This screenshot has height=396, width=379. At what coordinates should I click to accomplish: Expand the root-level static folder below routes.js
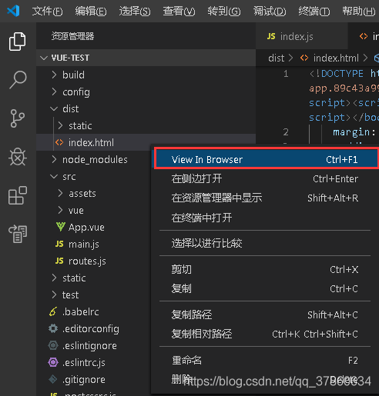(54, 278)
